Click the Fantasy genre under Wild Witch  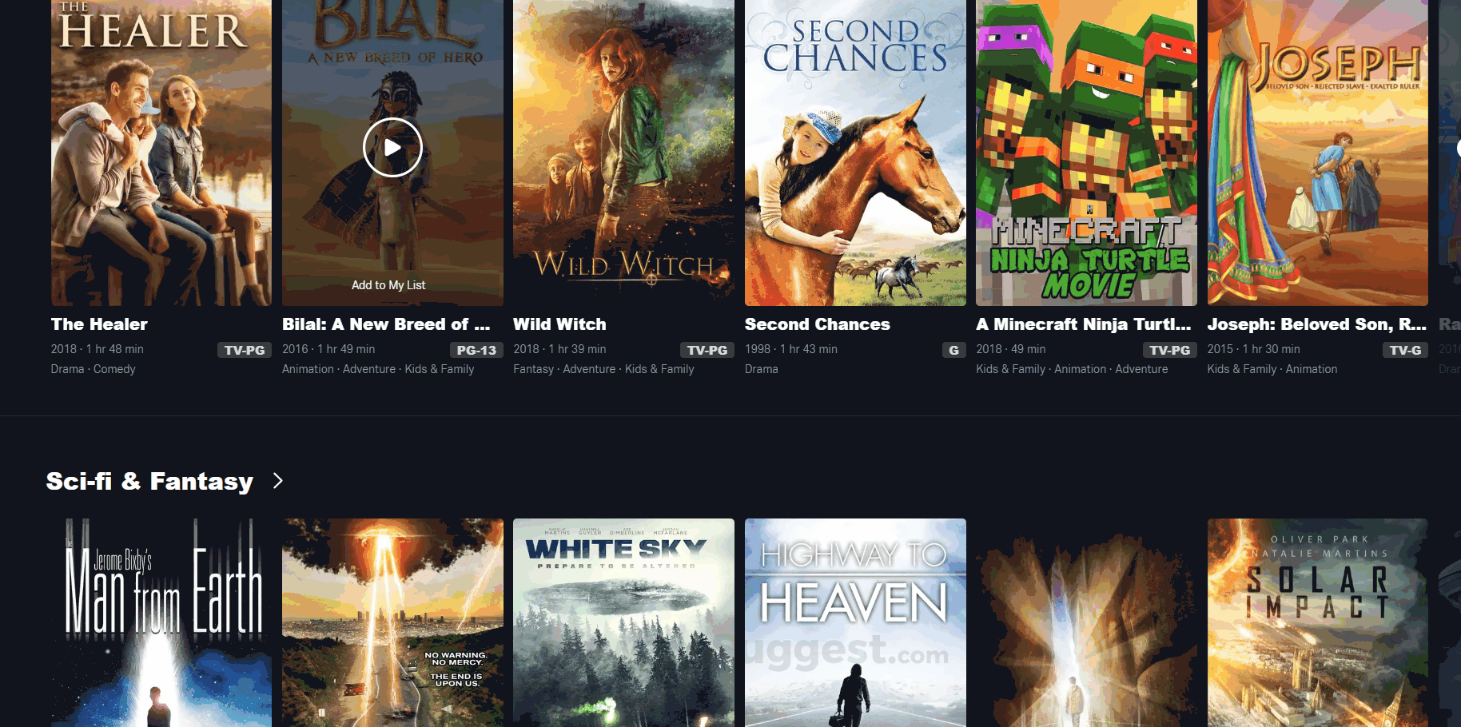[x=533, y=368]
